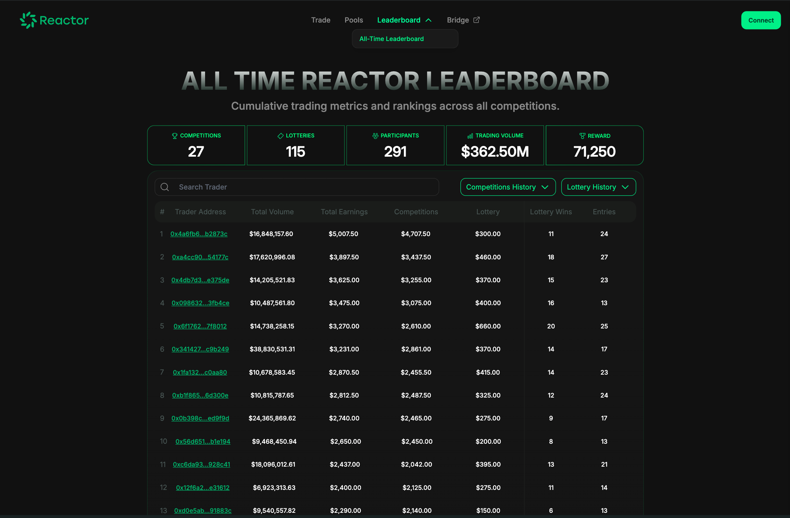Open trader address 0x098632...3fb4ce
The width and height of the screenshot is (790, 518).
pyautogui.click(x=200, y=303)
